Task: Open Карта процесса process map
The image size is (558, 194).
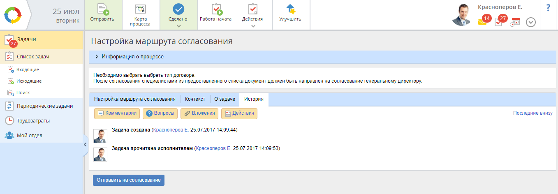Action: [x=140, y=10]
